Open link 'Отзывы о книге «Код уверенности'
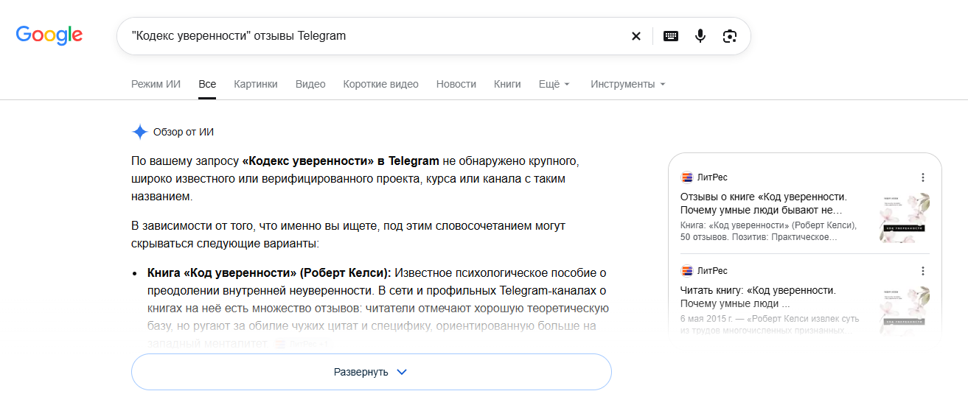The height and width of the screenshot is (405, 968). click(x=763, y=203)
